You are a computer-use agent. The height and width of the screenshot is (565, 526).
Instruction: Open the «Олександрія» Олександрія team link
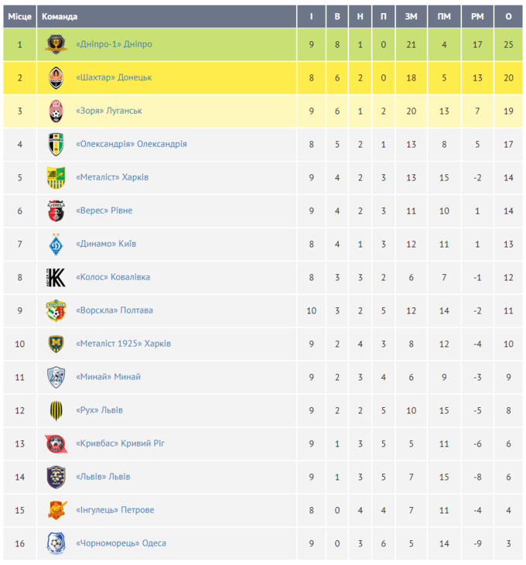[131, 145]
